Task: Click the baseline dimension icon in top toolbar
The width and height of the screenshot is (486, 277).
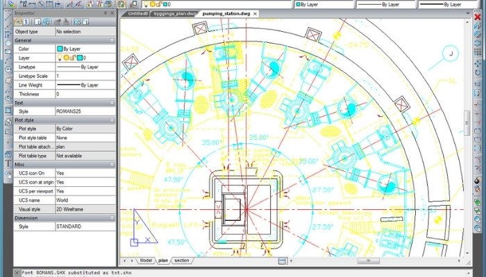Action: pos(49,4)
